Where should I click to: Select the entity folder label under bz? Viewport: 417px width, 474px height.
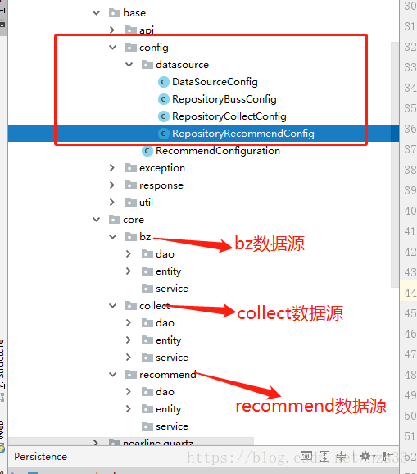pyautogui.click(x=169, y=271)
